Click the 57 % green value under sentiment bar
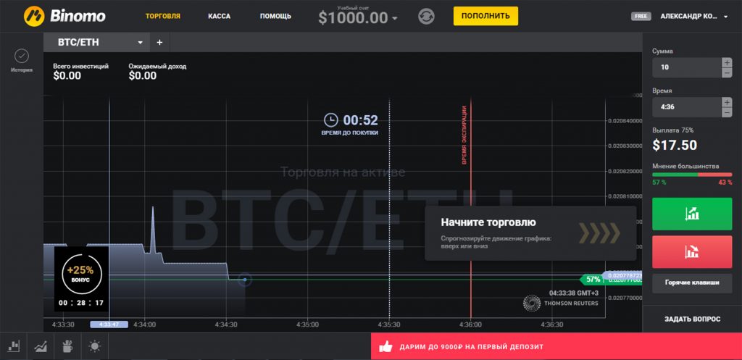Screen dimensions: 742x360 click(659, 183)
